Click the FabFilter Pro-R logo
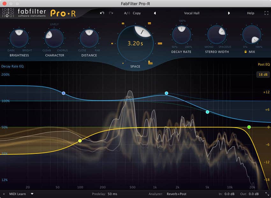Image resolution: width=271 pixels, height=198 pixels. (24, 13)
